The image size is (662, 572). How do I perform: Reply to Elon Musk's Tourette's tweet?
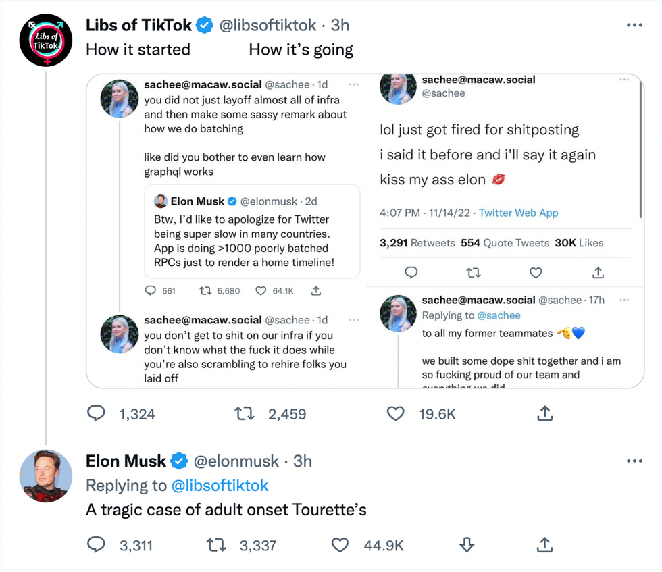pos(97,544)
